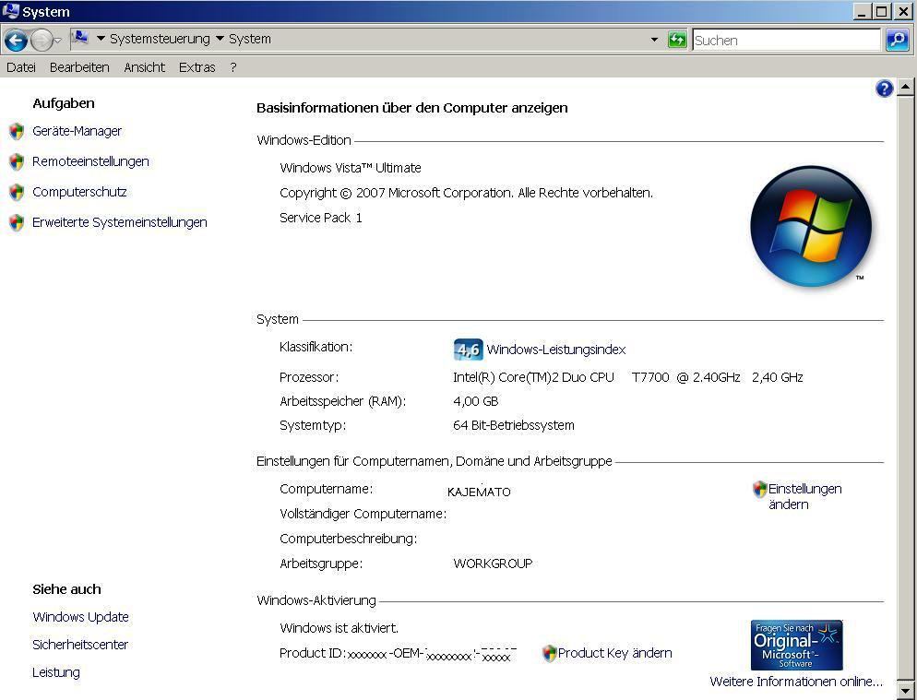
Task: Expand the dropdown arrow before System breadcrumb
Action: (220, 39)
